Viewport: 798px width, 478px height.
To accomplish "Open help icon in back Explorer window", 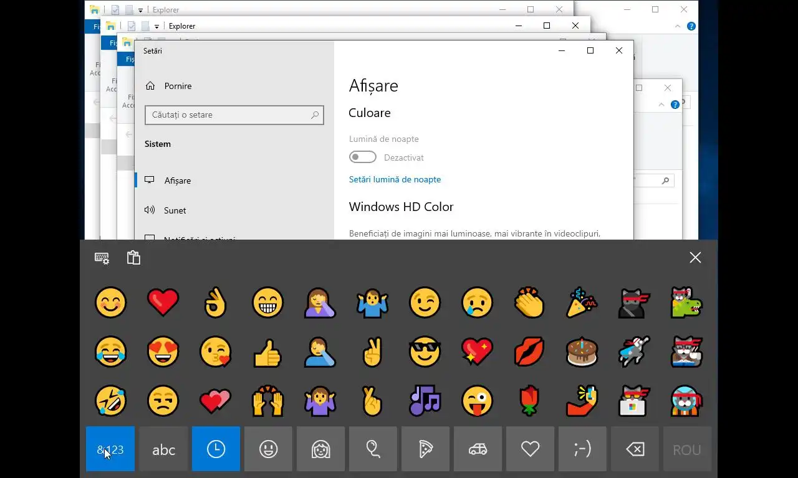I will (x=691, y=26).
